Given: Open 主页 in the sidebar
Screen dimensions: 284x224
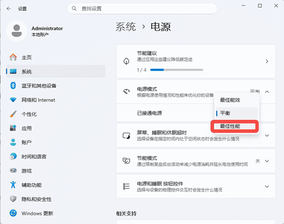Looking at the screenshot, I should [56, 57].
